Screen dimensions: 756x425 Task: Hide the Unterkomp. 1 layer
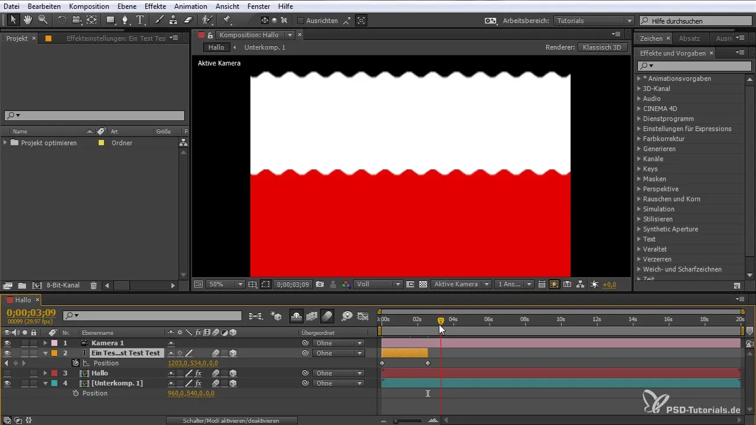[7, 383]
